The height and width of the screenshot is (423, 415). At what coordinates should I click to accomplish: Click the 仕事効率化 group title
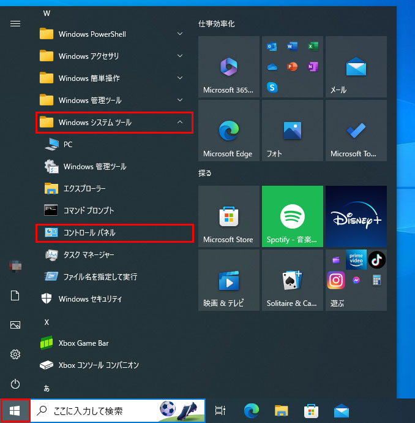click(x=217, y=24)
